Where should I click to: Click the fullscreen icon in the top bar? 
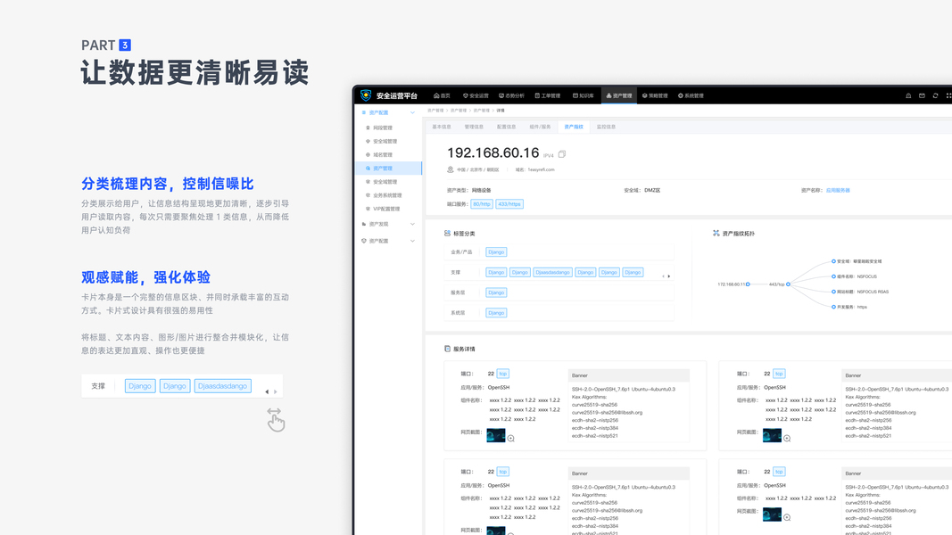click(948, 95)
